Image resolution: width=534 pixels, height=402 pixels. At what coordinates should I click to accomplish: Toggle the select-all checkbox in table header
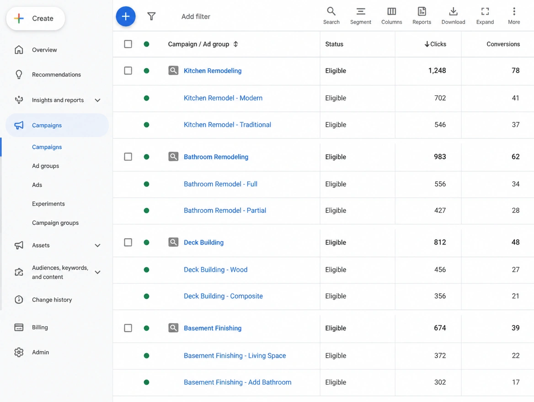128,44
